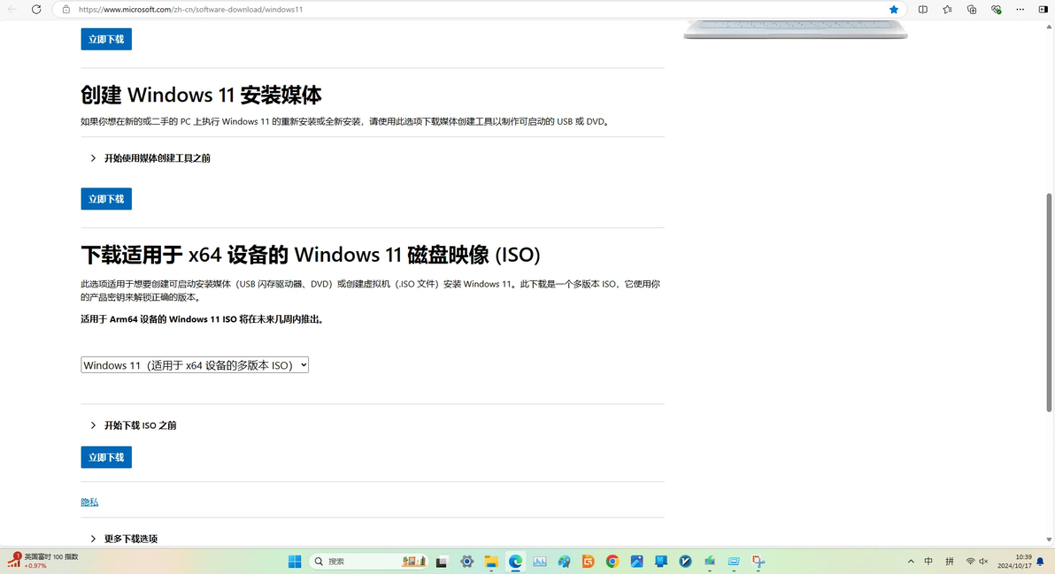Screen dimensions: 1055x574
Task: Expand 更多下载选项 section
Action: [124, 539]
